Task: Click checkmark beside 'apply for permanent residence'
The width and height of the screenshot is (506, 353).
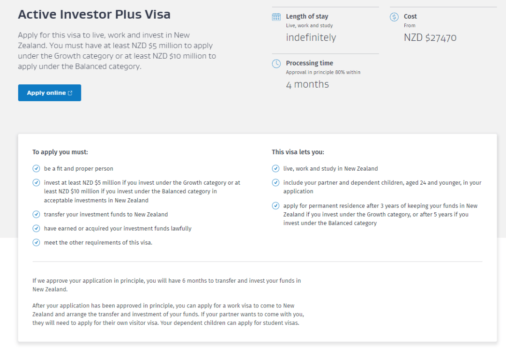Action: point(275,206)
